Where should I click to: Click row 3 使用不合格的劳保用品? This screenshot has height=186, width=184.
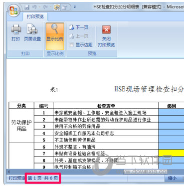pos(77,126)
